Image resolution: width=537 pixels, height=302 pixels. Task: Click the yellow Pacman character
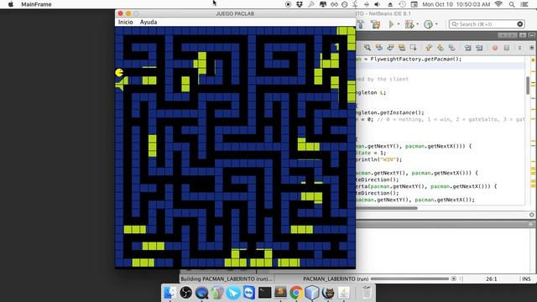119,72
